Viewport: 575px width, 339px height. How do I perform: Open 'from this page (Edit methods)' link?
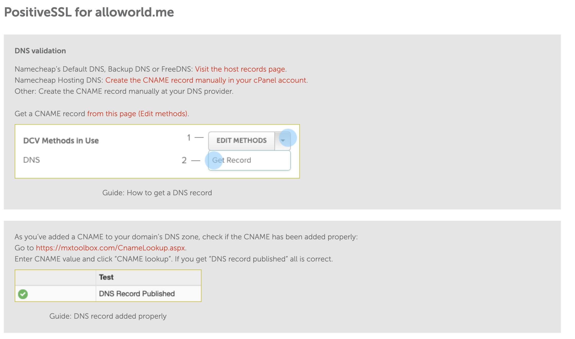(137, 114)
